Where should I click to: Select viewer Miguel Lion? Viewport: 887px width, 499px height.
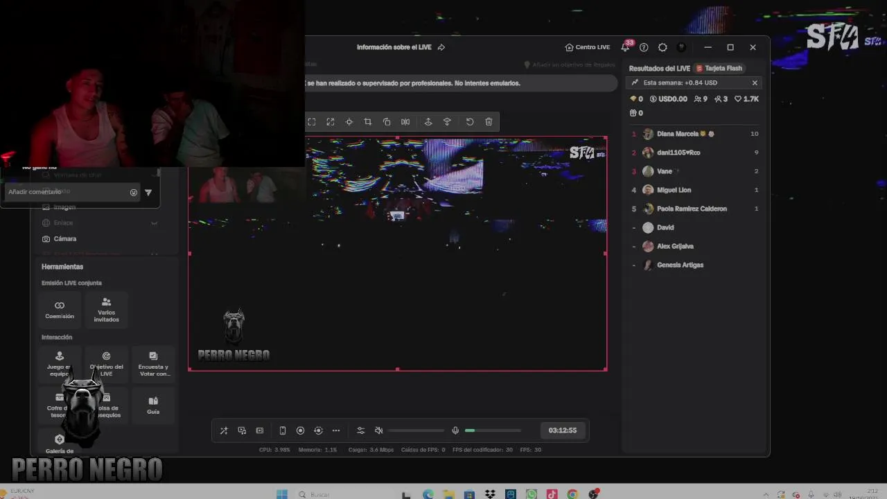click(695, 190)
